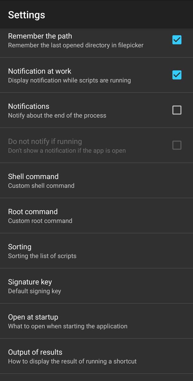This screenshot has width=193, height=381.
Task: Disable Notification at work
Action: point(177,75)
